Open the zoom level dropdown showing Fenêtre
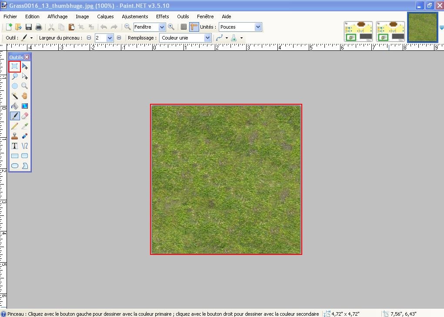Image resolution: width=444 pixels, height=317 pixels. point(162,27)
